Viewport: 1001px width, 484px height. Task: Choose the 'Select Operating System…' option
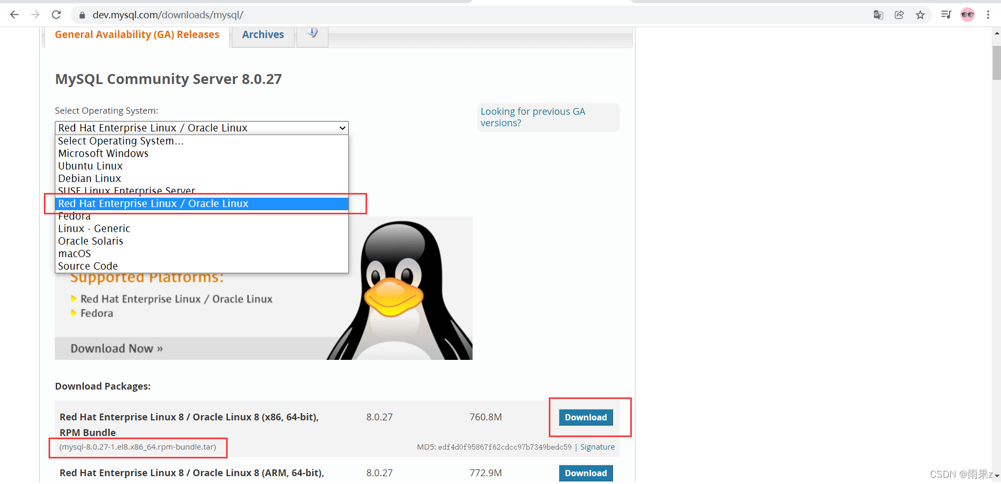tap(202, 141)
